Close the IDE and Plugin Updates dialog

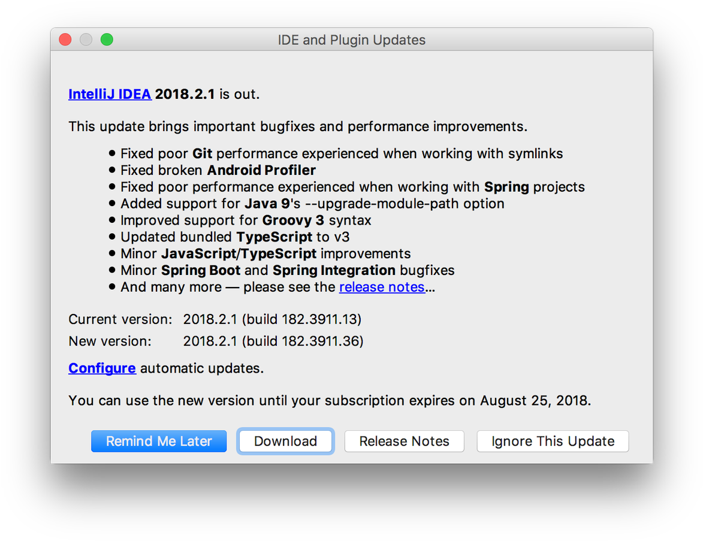[65, 40]
